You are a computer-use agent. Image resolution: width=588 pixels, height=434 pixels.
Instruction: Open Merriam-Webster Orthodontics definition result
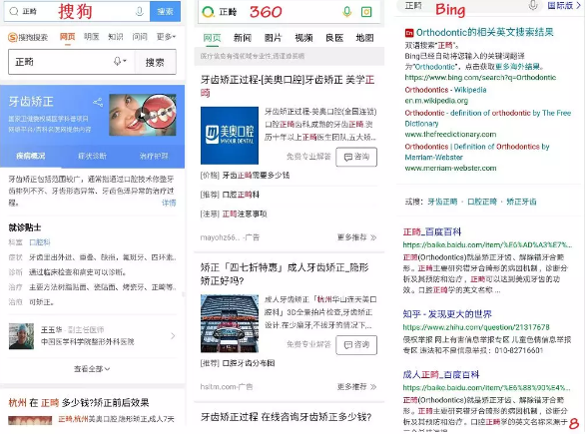(x=477, y=152)
